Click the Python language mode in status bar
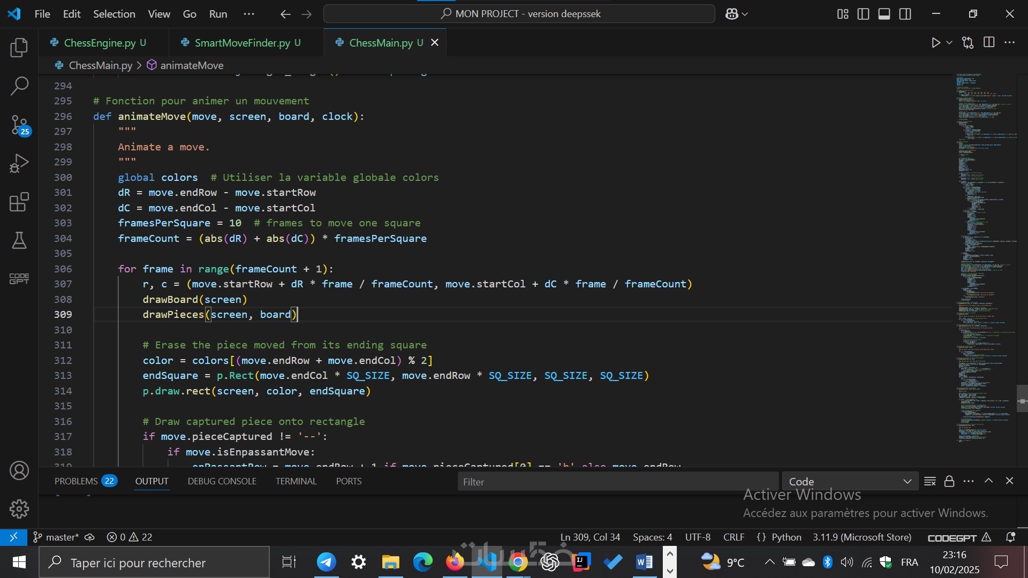Screen dimensions: 1028x578 pyautogui.click(x=786, y=537)
